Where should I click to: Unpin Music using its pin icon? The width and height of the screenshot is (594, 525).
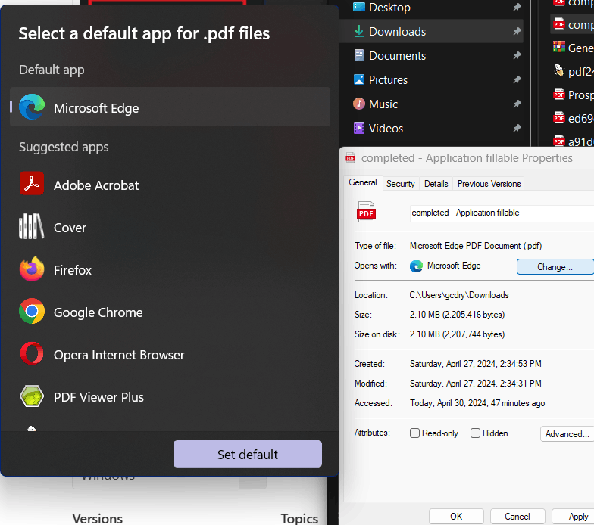[517, 104]
